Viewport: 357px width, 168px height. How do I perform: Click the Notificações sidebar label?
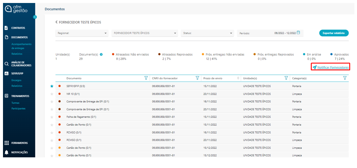pyautogui.click(x=20, y=152)
